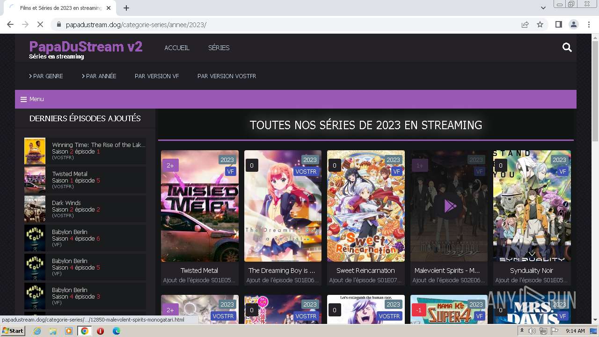Play Malevolent Spirits via play icon

[450, 206]
